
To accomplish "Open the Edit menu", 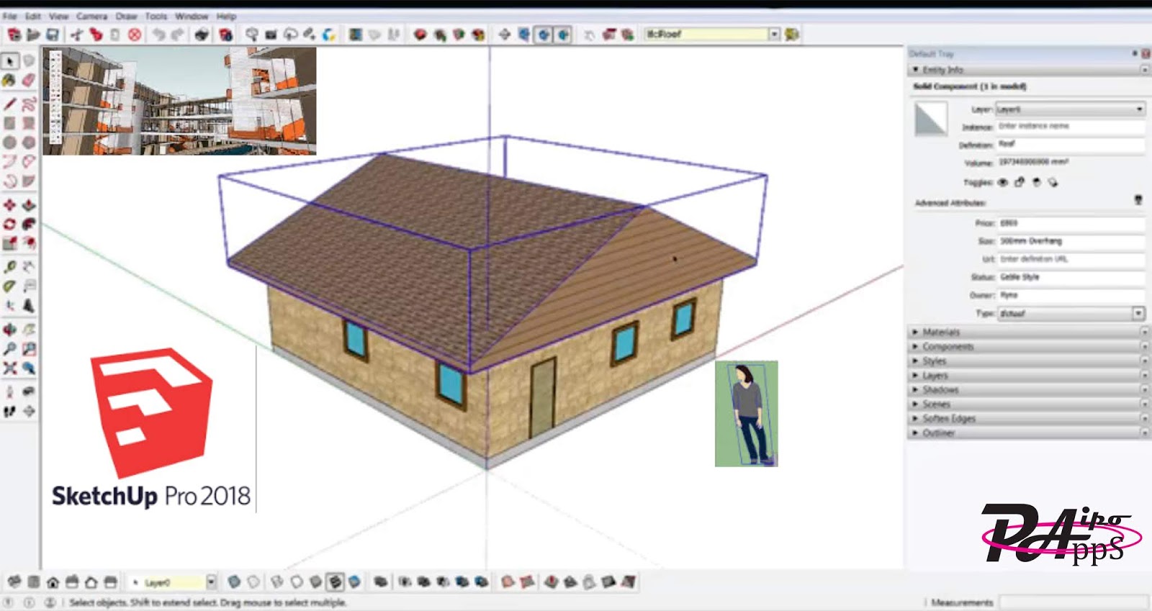I will click(33, 16).
